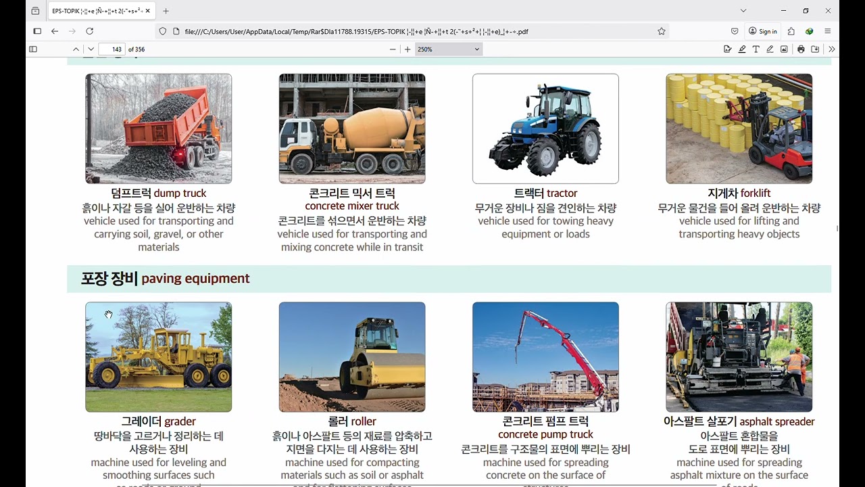
Task: Open Firefox View button
Action: pos(35,11)
